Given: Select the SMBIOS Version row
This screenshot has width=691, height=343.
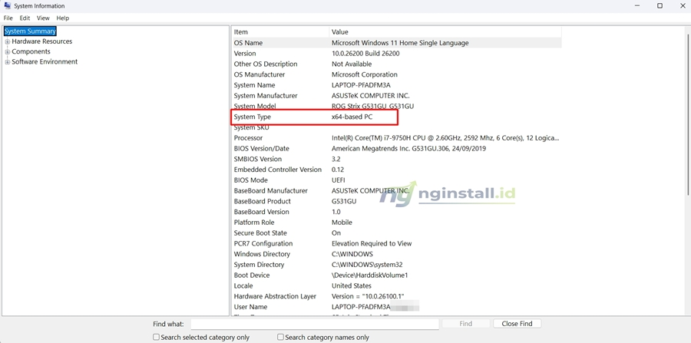Looking at the screenshot, I should coord(397,159).
